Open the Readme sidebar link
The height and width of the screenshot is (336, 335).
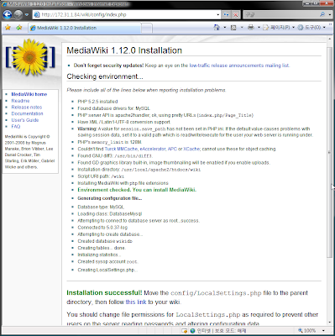coord(20,101)
